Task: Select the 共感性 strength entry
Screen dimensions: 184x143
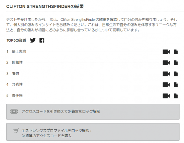Action: click(17, 84)
